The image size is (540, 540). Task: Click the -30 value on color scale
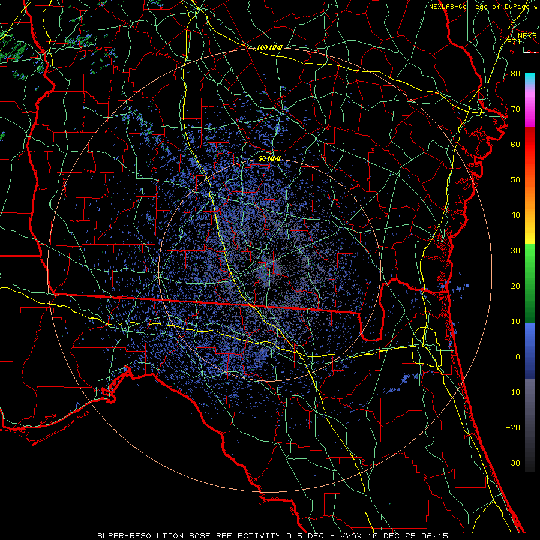[x=513, y=463]
